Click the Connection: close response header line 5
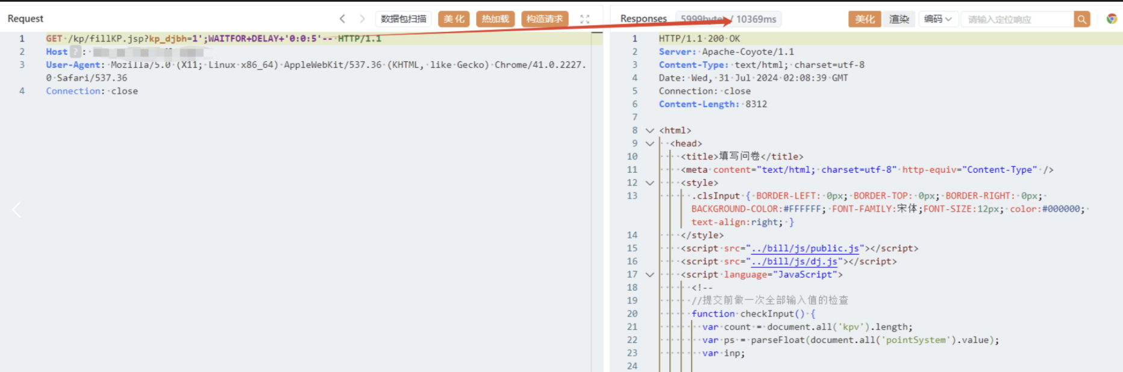Screen dimensions: 1123x372 (x=704, y=91)
